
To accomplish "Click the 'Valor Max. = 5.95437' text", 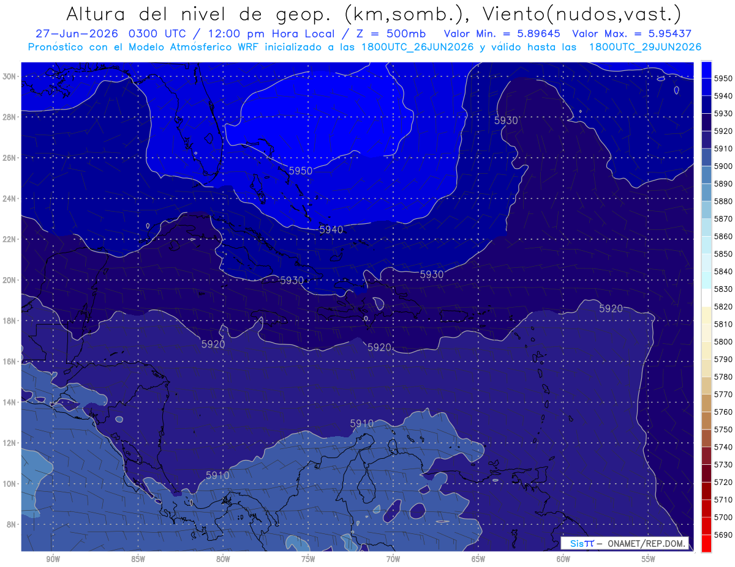I will (632, 34).
